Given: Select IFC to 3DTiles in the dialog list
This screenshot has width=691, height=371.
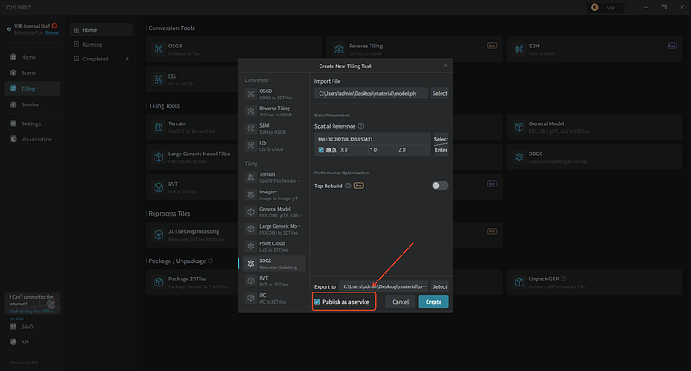Looking at the screenshot, I should [274, 298].
